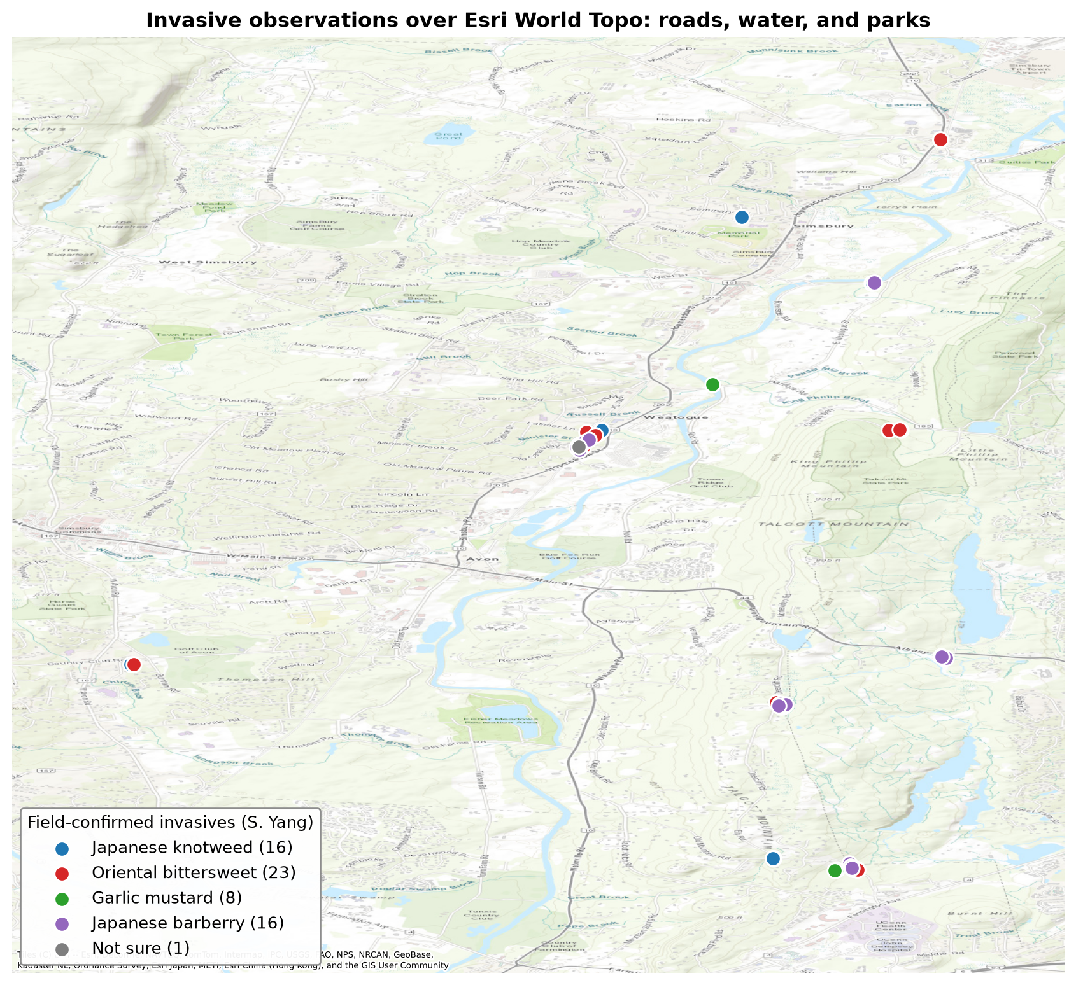
Task: Click the green Garlic mustard legend dot
Action: (x=62, y=898)
